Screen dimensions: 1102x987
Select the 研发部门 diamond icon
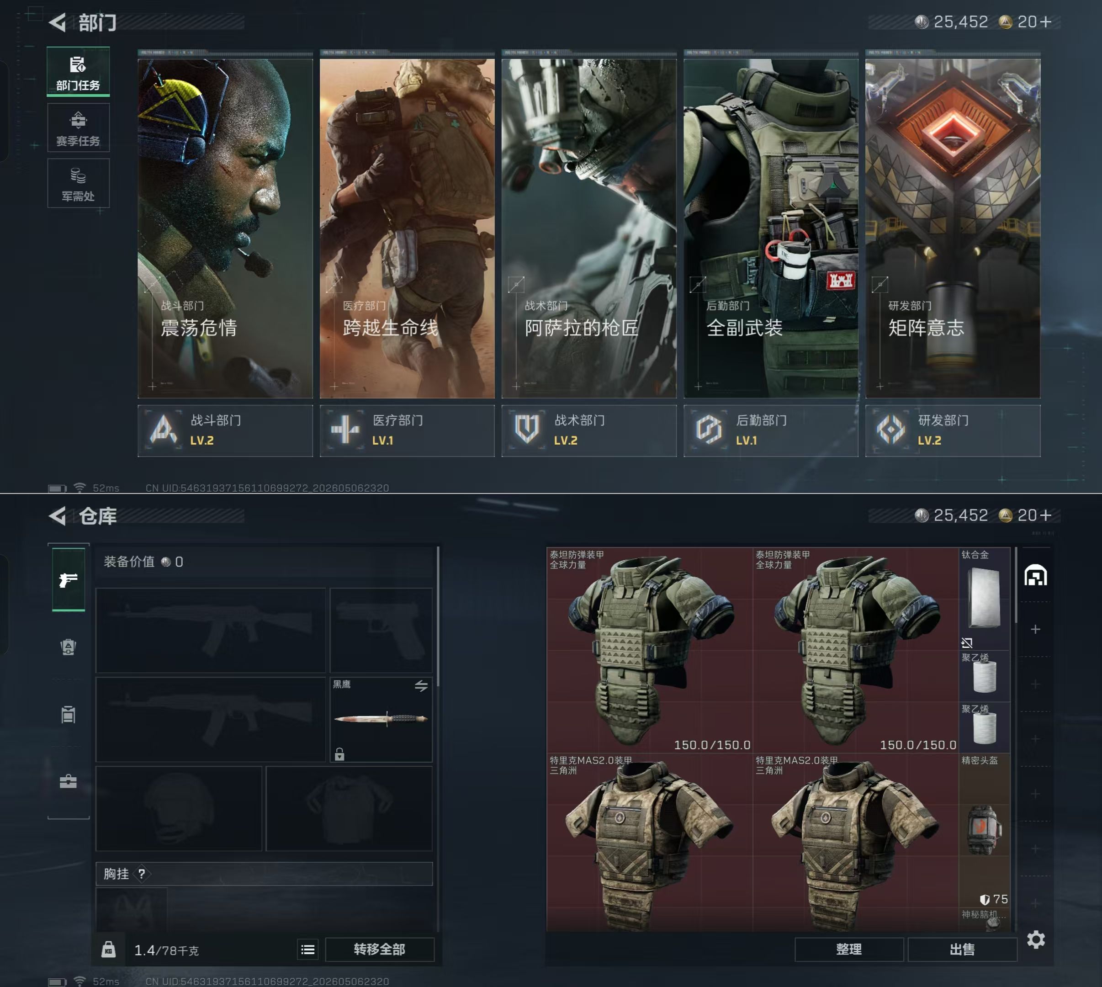(x=891, y=430)
